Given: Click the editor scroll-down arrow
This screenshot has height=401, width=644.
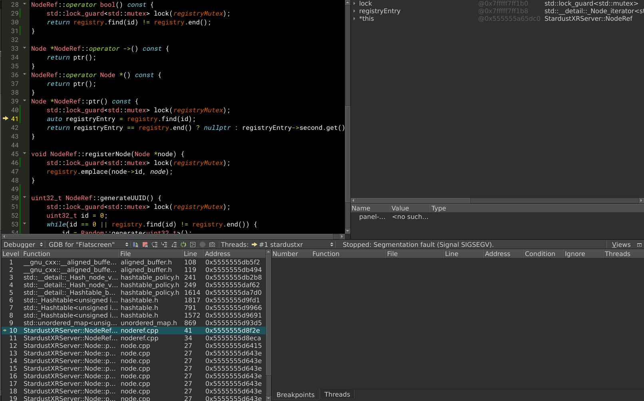Looking at the screenshot, I should (x=348, y=231).
